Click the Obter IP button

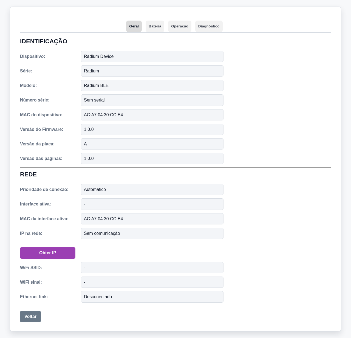point(48,253)
